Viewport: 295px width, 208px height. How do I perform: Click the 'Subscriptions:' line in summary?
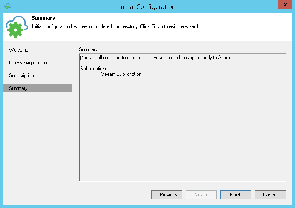tap(94, 69)
